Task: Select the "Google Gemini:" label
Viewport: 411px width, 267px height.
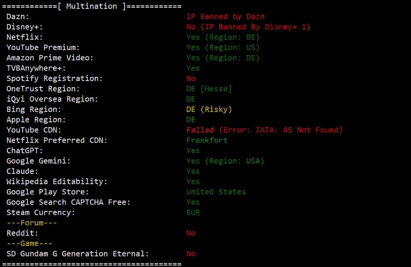Action: point(39,161)
